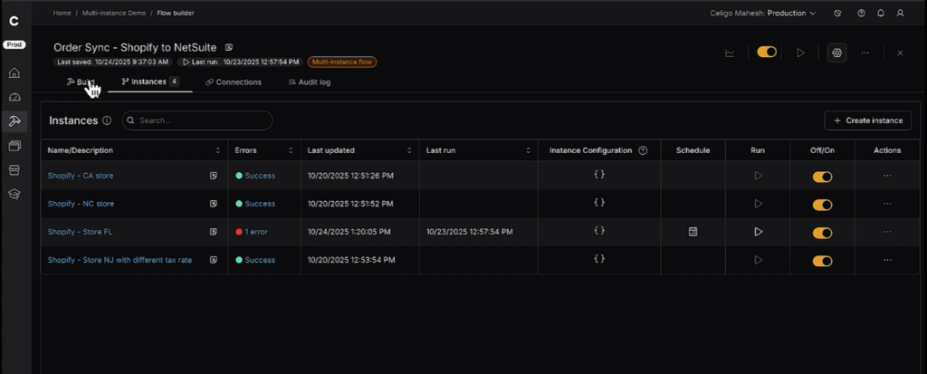Open the Dashboard gauge icon in the sidebar
The image size is (927, 374).
click(x=14, y=97)
